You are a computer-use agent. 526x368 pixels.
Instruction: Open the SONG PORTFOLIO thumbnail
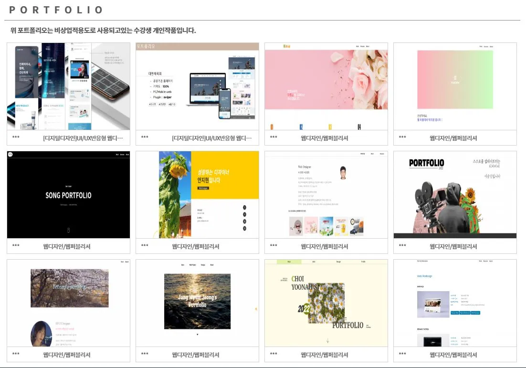tap(68, 195)
